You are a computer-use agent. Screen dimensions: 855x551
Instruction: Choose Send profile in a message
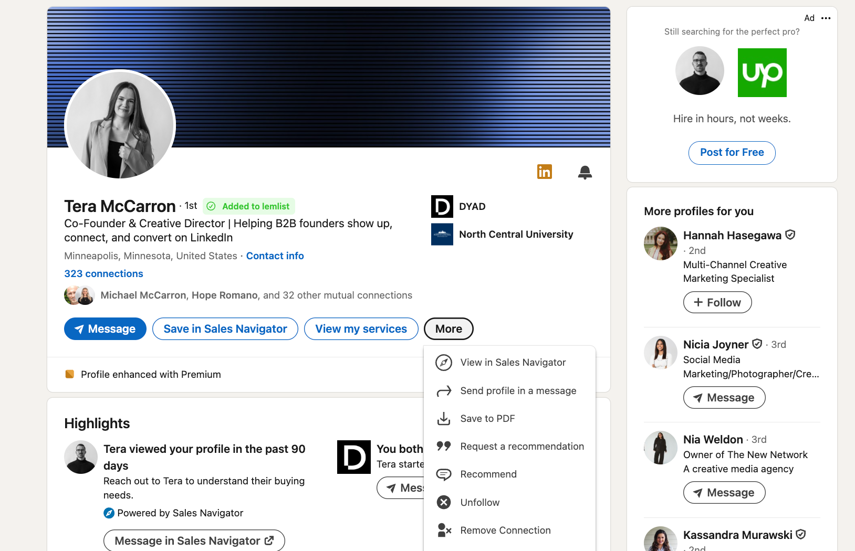click(518, 391)
